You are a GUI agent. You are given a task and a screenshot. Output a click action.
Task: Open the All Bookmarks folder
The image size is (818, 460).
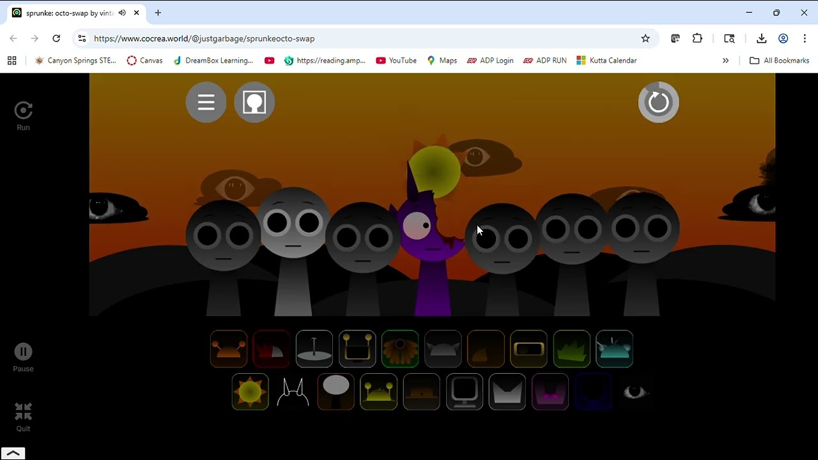click(x=779, y=61)
